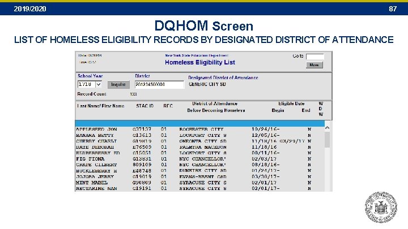Screen dimensions: 408x229
Task: Click the STAC ID column header
Action: [144, 106]
